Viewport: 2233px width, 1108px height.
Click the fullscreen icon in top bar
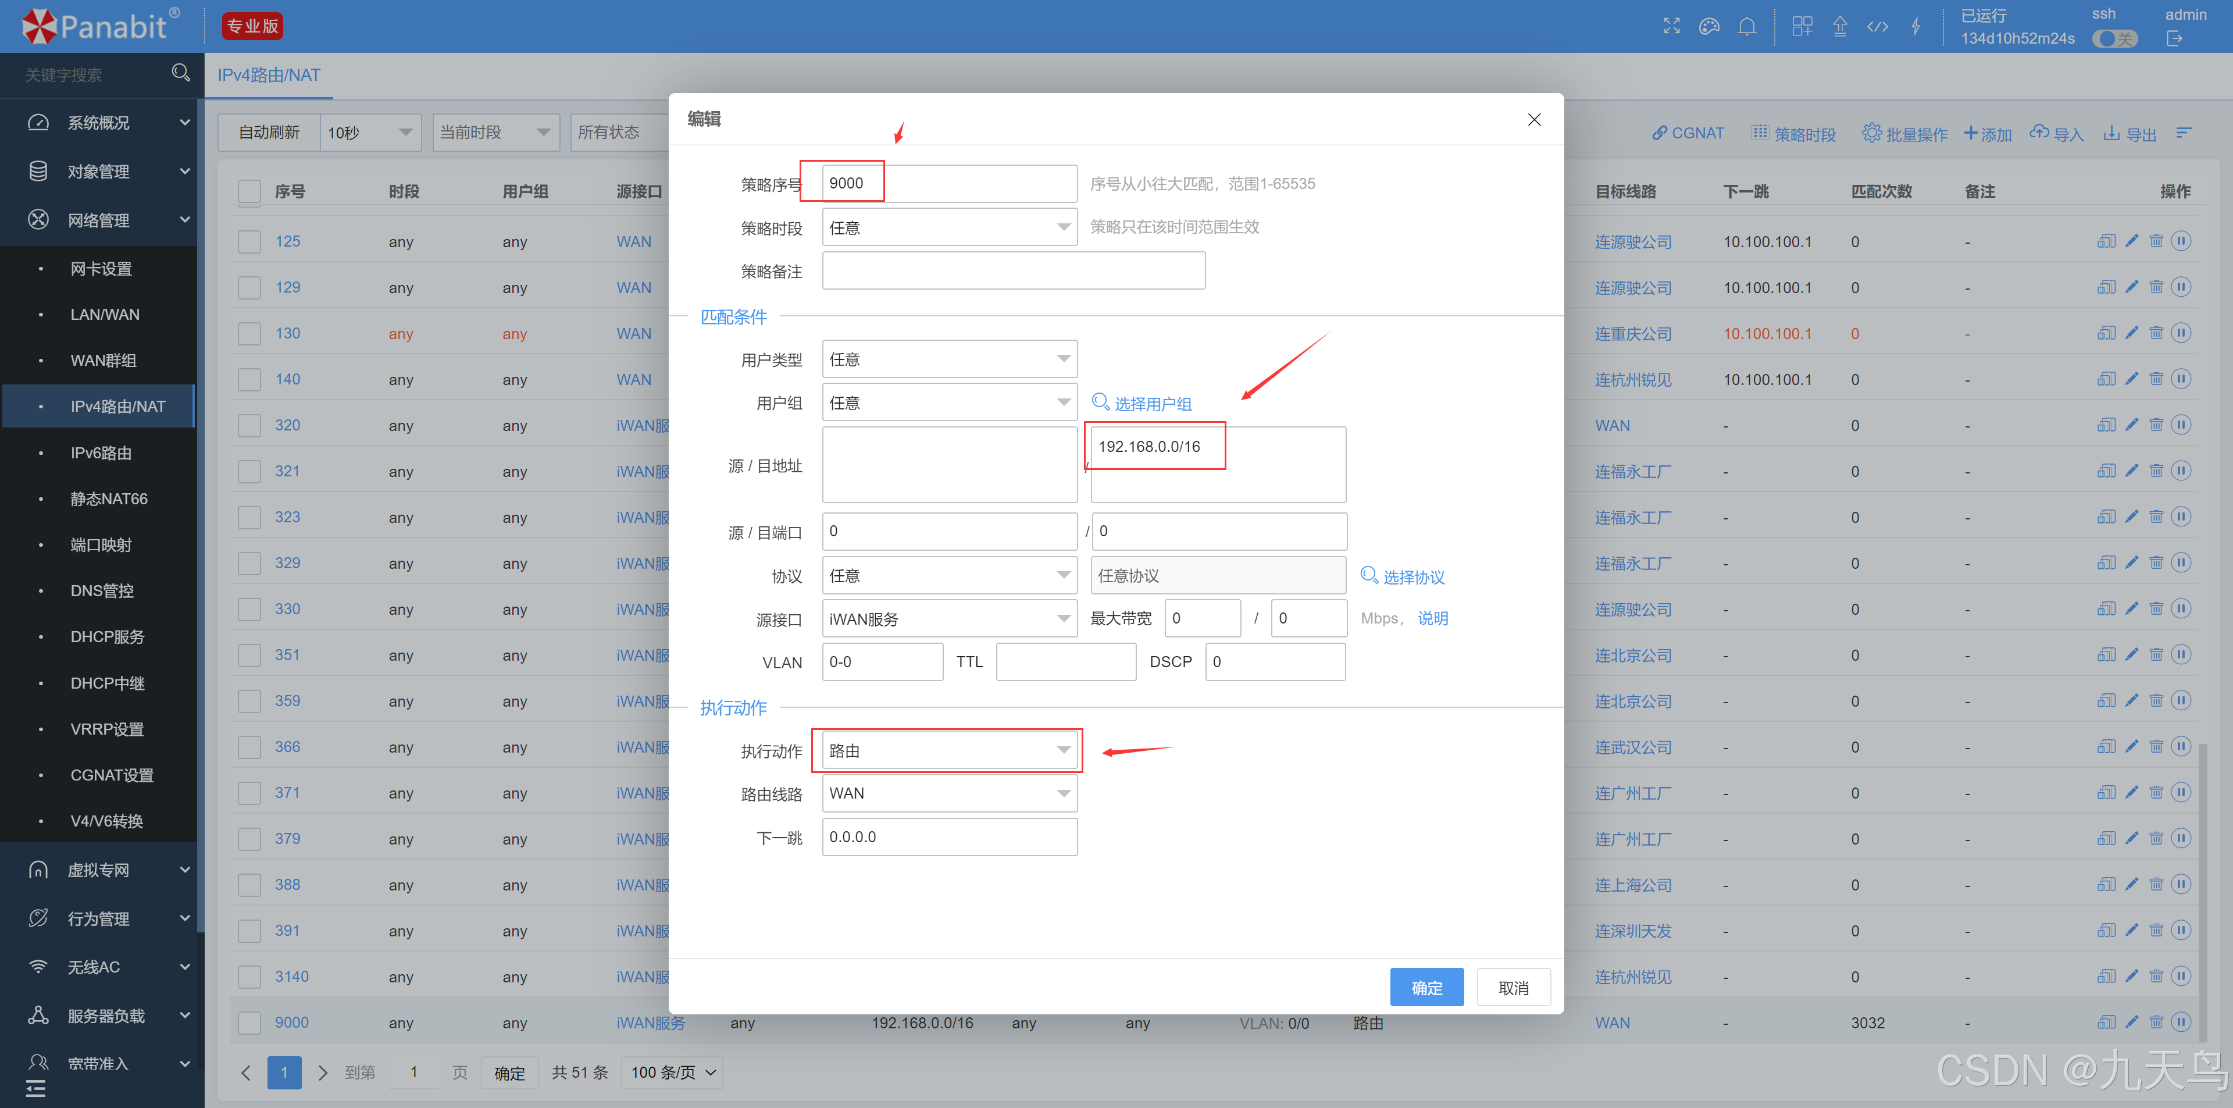1671,26
